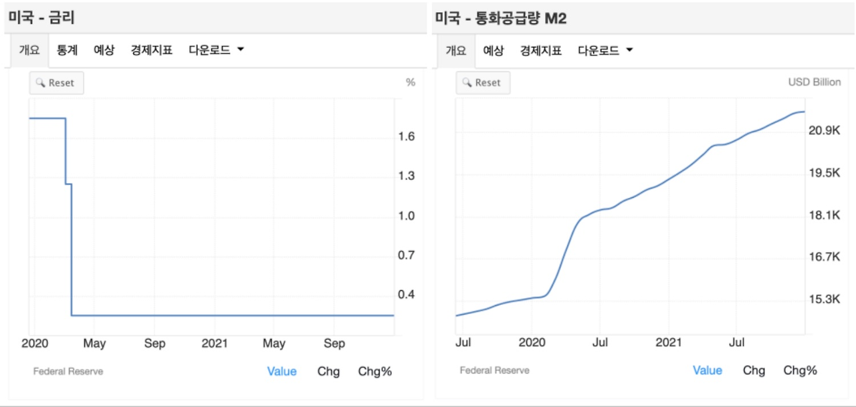Open the 다운로드 dropdown arrow in M2 panel
The height and width of the screenshot is (407, 856).
(629, 50)
